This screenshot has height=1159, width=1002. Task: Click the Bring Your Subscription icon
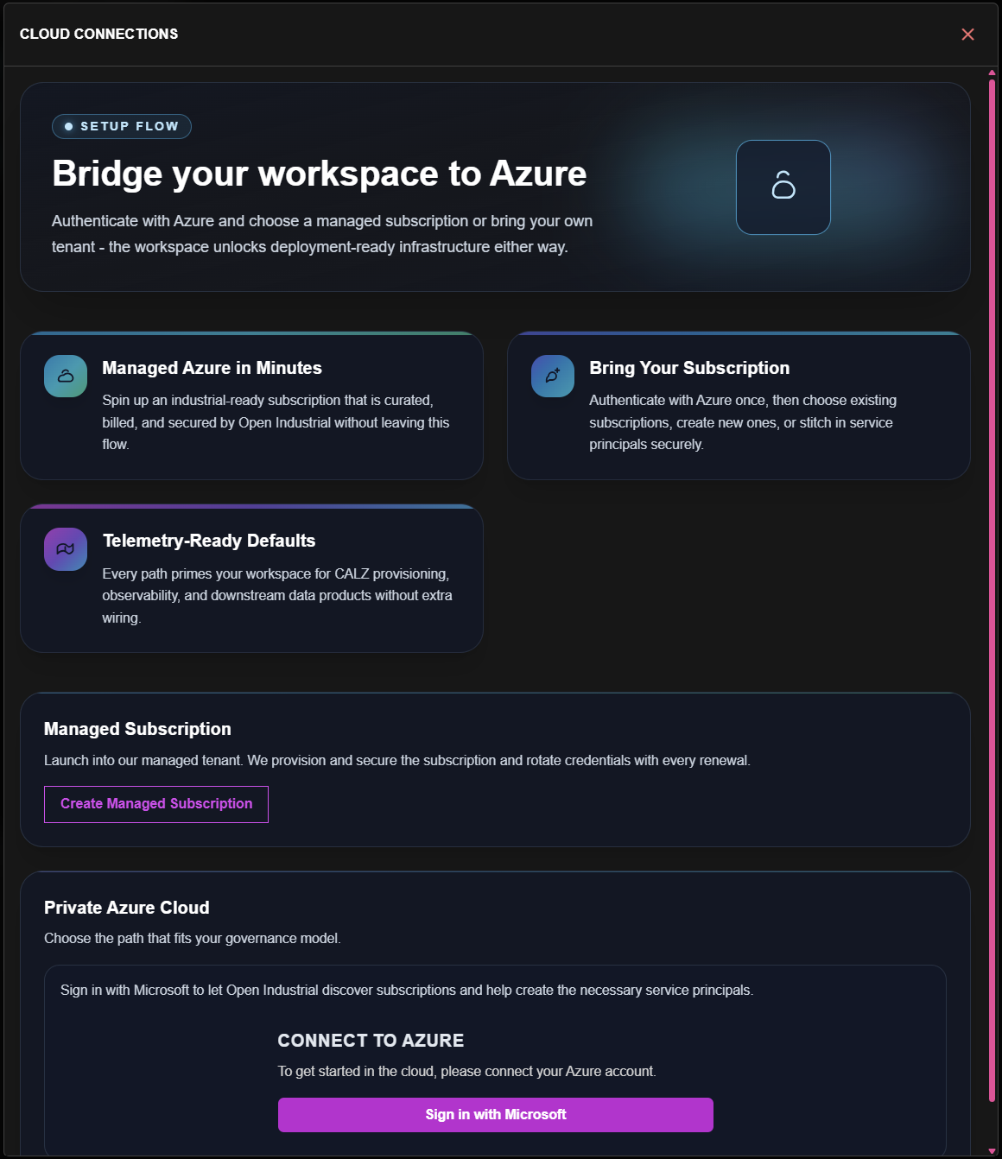553,377
